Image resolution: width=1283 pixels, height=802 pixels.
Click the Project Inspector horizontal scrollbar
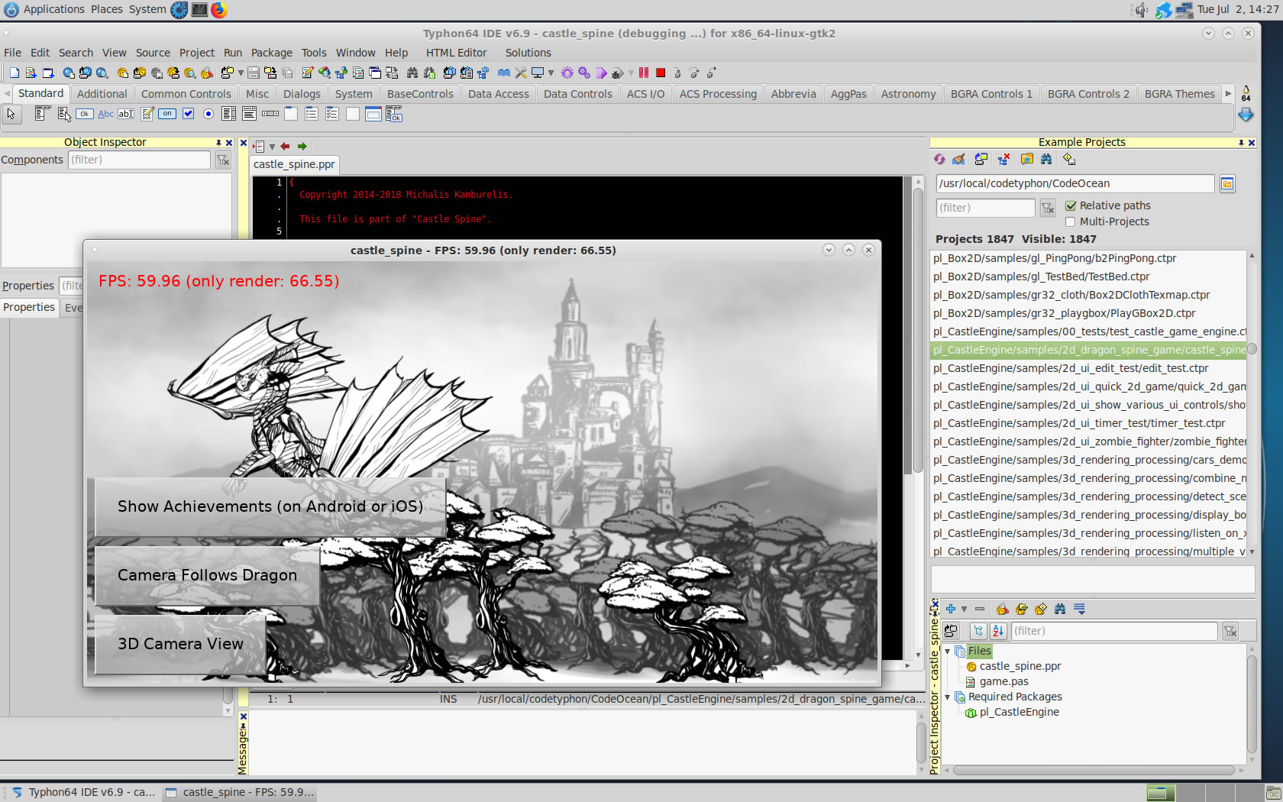1094,770
